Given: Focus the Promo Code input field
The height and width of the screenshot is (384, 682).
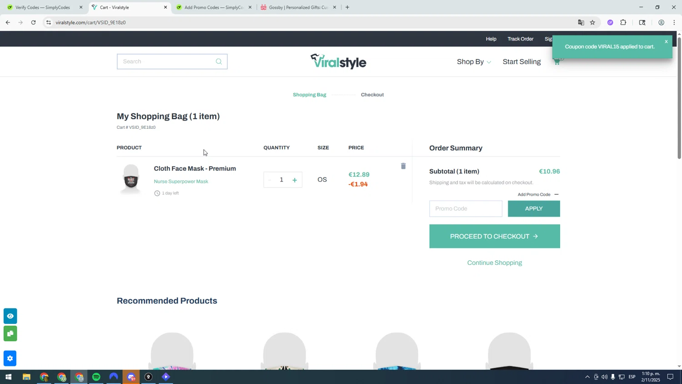Looking at the screenshot, I should (466, 209).
